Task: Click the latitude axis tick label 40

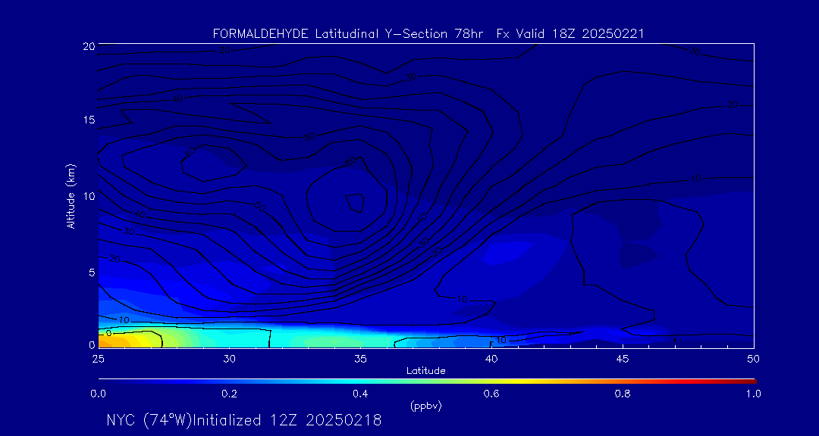Action: point(491,358)
